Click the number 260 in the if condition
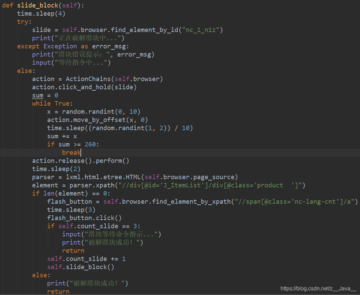360x295 pixels. tap(90, 144)
